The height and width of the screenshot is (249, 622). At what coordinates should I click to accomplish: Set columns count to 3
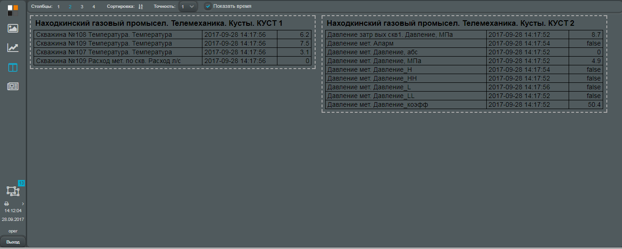click(x=82, y=6)
